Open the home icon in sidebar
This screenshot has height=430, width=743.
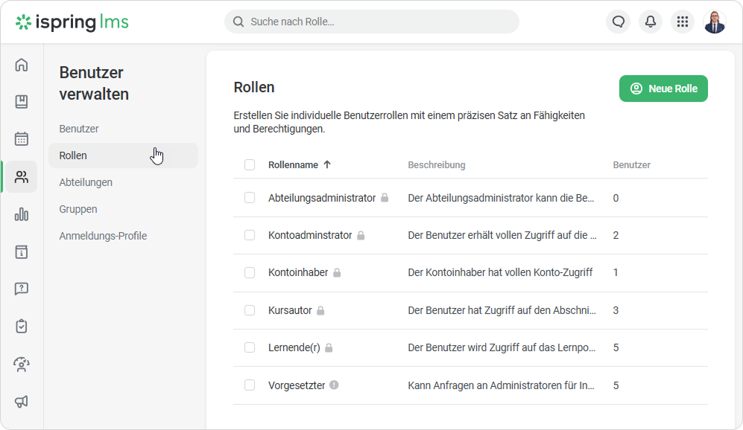click(22, 65)
